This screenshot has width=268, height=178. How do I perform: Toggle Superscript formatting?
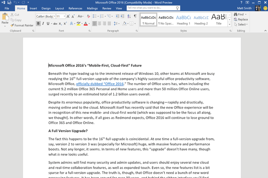point(65,23)
